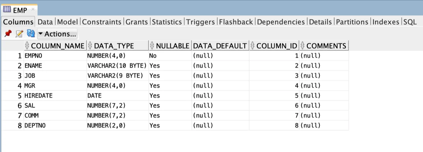423x152 pixels.
Task: Switch to the Data tab
Action: coord(45,22)
